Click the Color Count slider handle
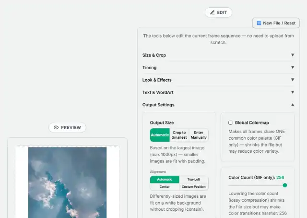This screenshot has width=307, height=218. (x=285, y=185)
